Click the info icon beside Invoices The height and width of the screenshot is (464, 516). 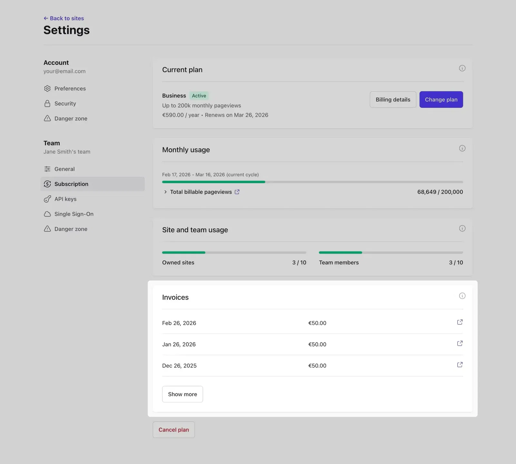pyautogui.click(x=462, y=296)
